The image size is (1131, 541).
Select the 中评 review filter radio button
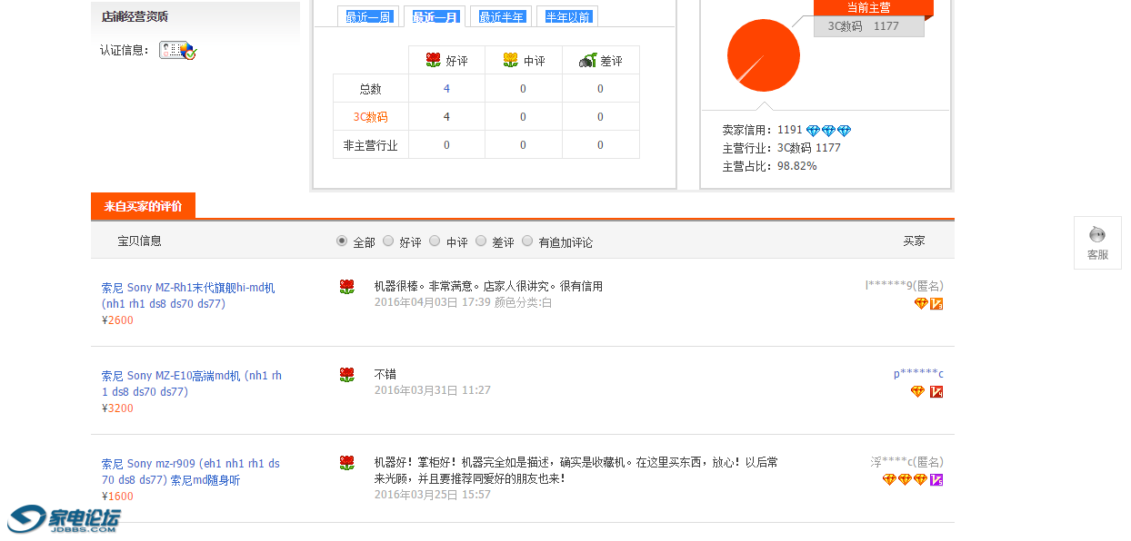(435, 241)
